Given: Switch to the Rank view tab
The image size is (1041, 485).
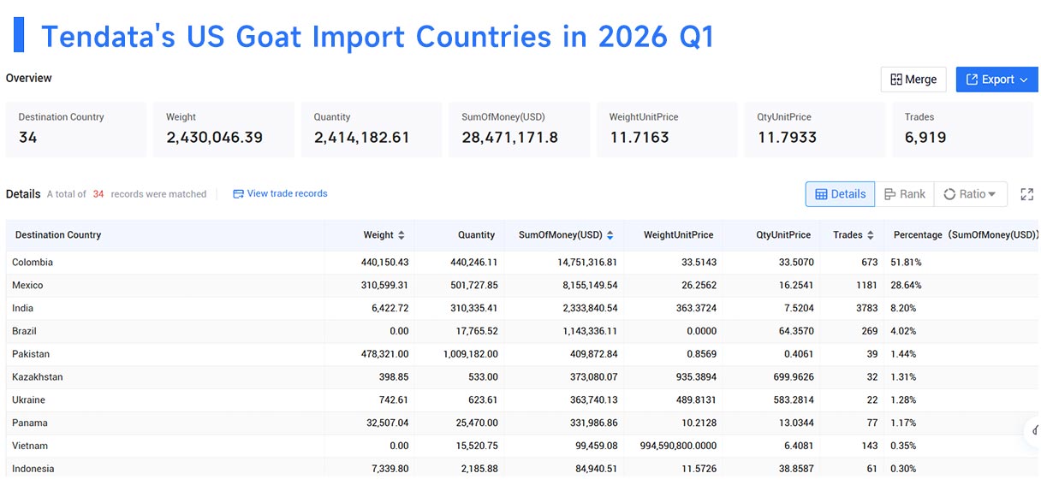Looking at the screenshot, I should [904, 194].
